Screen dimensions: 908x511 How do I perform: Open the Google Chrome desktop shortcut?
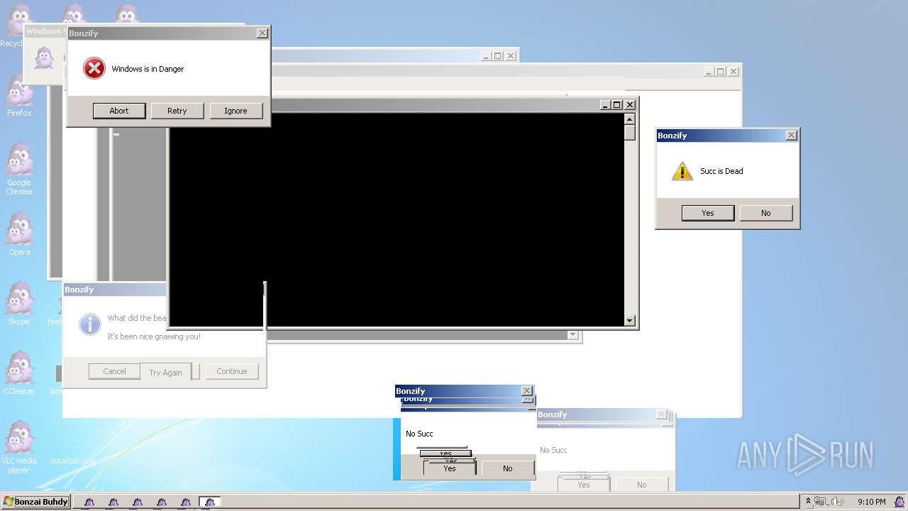pyautogui.click(x=19, y=169)
